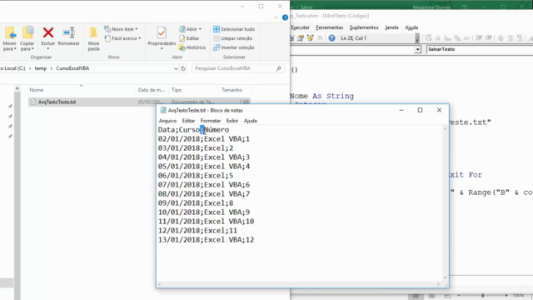Open the Editar menu in Notepad
Screen dimensions: 533x300
tap(188, 121)
